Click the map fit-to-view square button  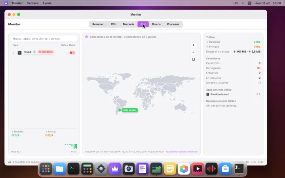194,59
